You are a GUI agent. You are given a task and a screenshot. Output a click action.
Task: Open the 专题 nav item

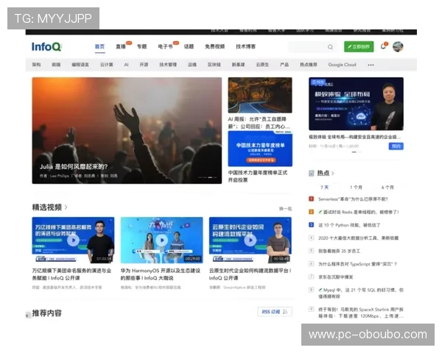point(141,47)
